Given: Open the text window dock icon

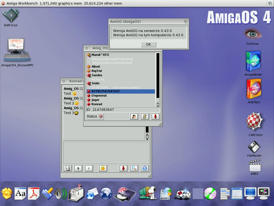Looking at the screenshot, I should point(237,193).
